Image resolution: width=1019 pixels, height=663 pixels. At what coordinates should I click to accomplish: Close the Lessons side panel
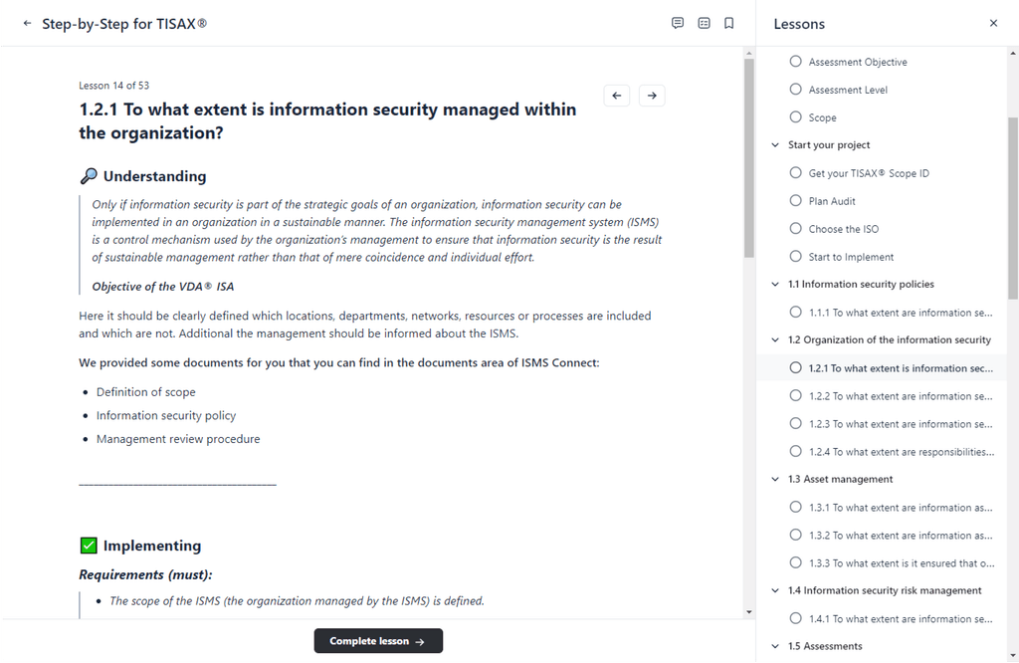pos(993,23)
